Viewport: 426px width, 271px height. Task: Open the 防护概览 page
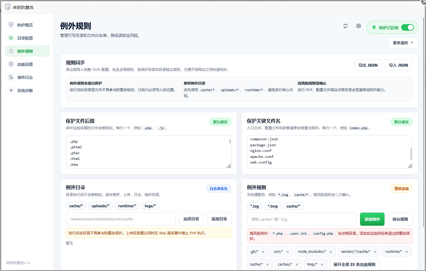pos(27,25)
